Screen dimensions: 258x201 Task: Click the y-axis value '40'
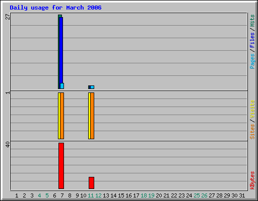pos(8,145)
